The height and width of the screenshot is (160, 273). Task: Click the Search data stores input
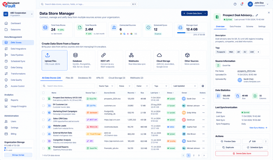tap(68, 86)
